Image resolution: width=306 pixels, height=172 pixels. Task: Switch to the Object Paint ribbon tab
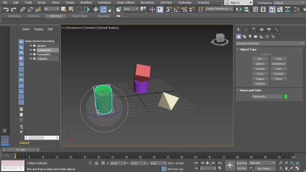pos(80,16)
